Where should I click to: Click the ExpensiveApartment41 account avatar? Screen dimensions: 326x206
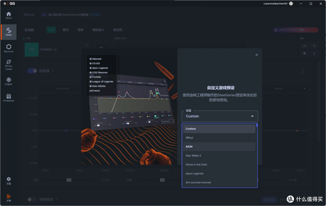coord(291,4)
